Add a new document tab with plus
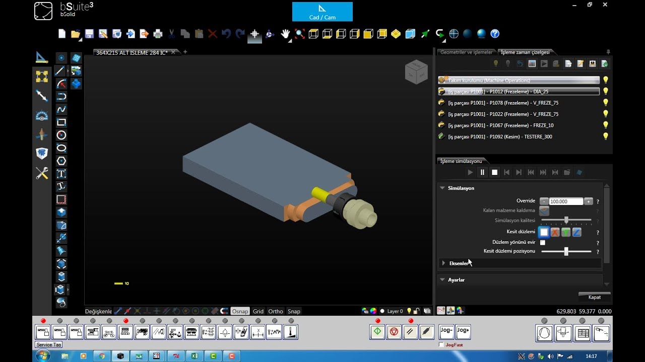This screenshot has width=645, height=362. click(185, 52)
